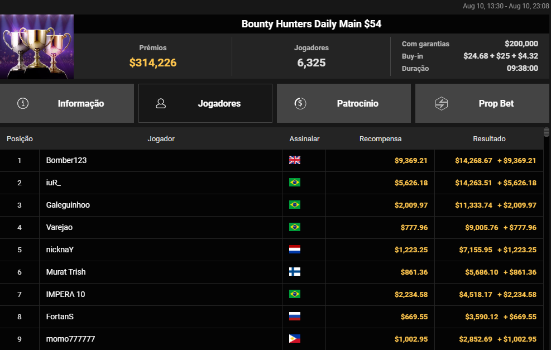The width and height of the screenshot is (551, 350).
Task: Click Recompensa cell $669.55 for FortanS
Action: (414, 317)
